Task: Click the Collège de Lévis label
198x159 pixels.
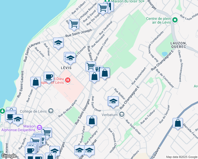Action: pyautogui.click(x=33, y=111)
